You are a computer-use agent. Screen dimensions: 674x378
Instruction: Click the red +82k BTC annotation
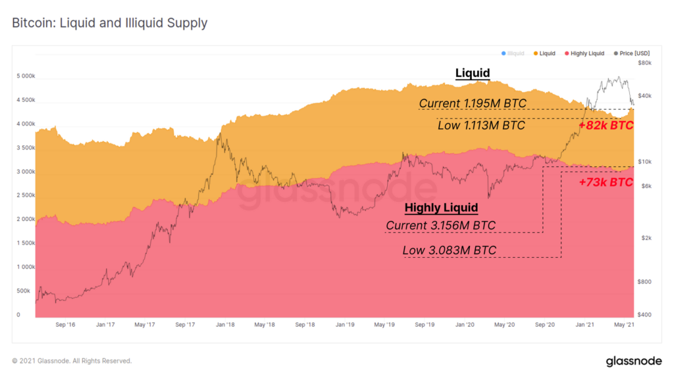click(606, 126)
